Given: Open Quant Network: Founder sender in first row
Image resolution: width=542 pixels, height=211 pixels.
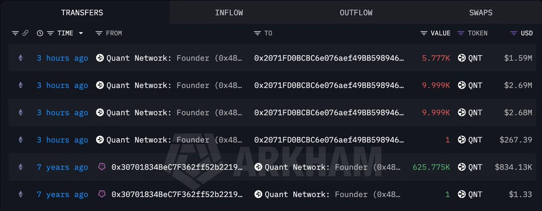Looking at the screenshot, I should pyautogui.click(x=169, y=58).
